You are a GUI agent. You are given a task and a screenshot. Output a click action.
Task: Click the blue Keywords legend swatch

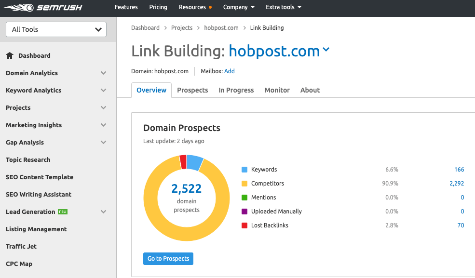pyautogui.click(x=244, y=170)
